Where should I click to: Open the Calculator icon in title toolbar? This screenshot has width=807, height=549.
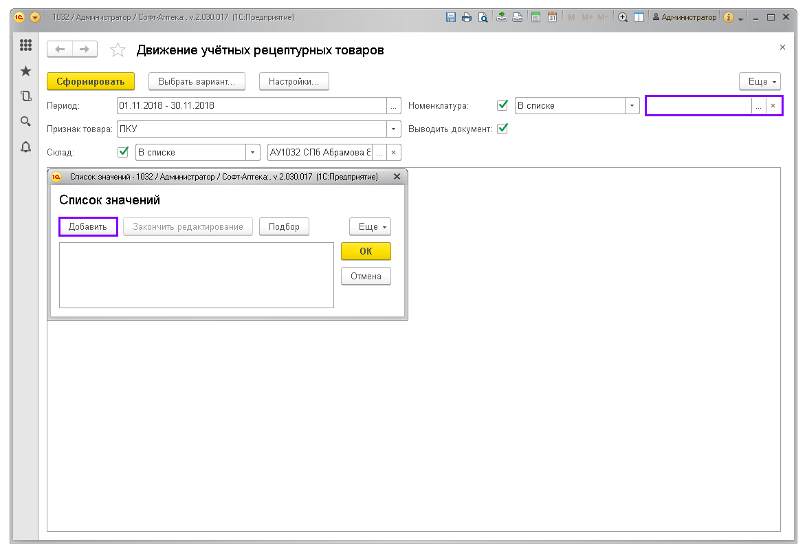coord(535,17)
